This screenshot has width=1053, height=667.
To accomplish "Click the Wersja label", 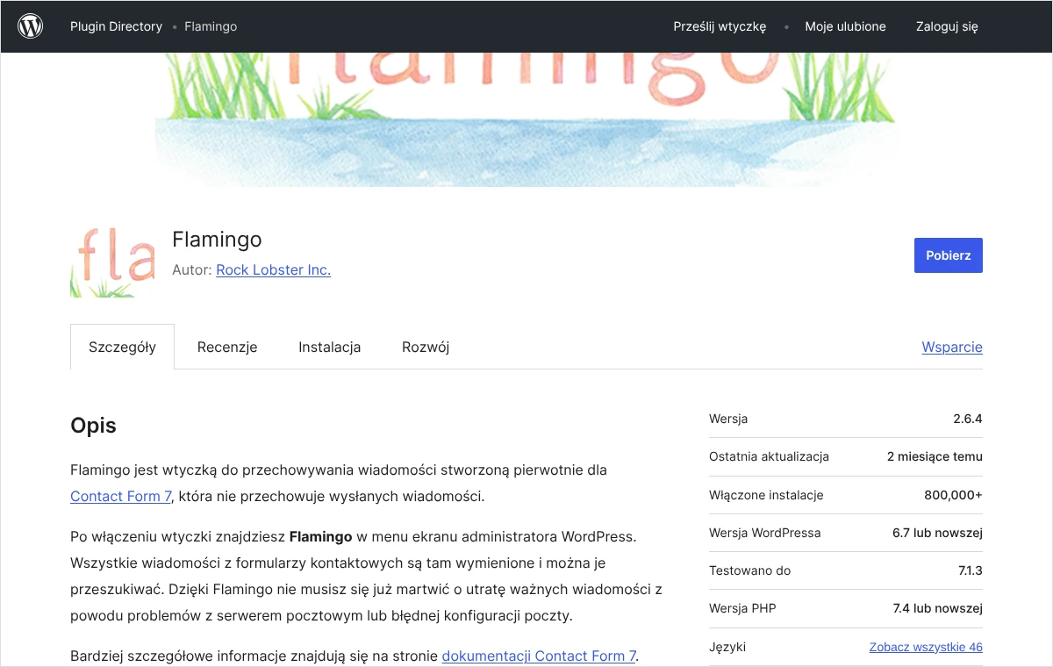I will coord(728,419).
